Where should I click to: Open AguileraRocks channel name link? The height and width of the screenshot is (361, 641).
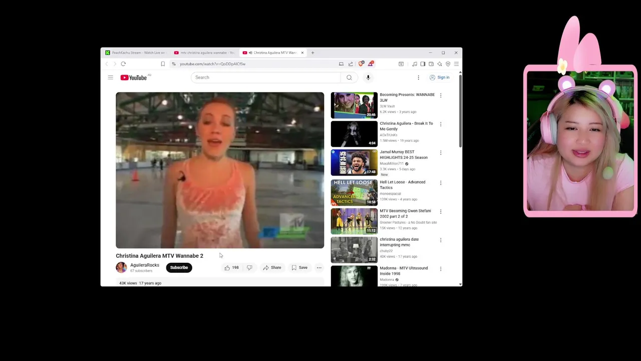[x=145, y=265]
